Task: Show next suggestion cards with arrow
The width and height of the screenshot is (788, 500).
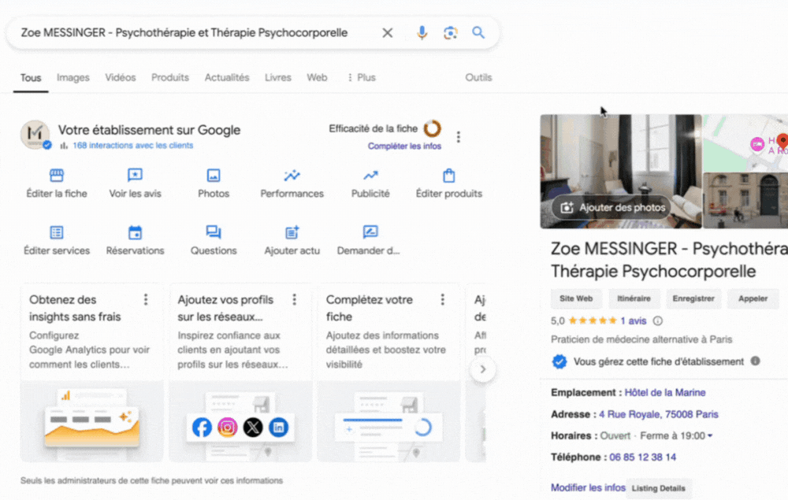Action: point(483,369)
